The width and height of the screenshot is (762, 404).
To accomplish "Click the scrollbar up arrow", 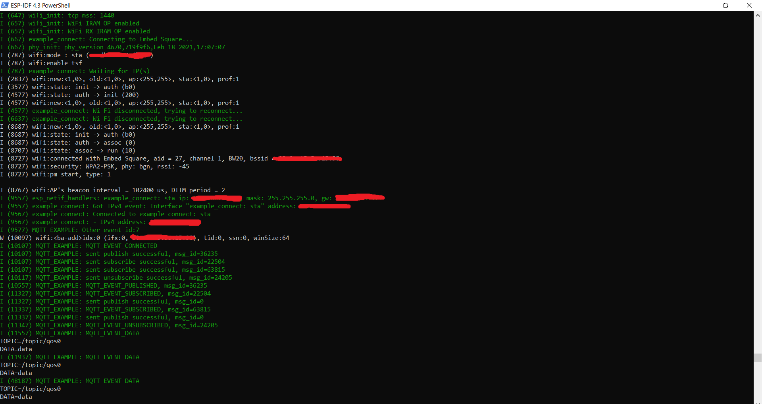I will [758, 15].
